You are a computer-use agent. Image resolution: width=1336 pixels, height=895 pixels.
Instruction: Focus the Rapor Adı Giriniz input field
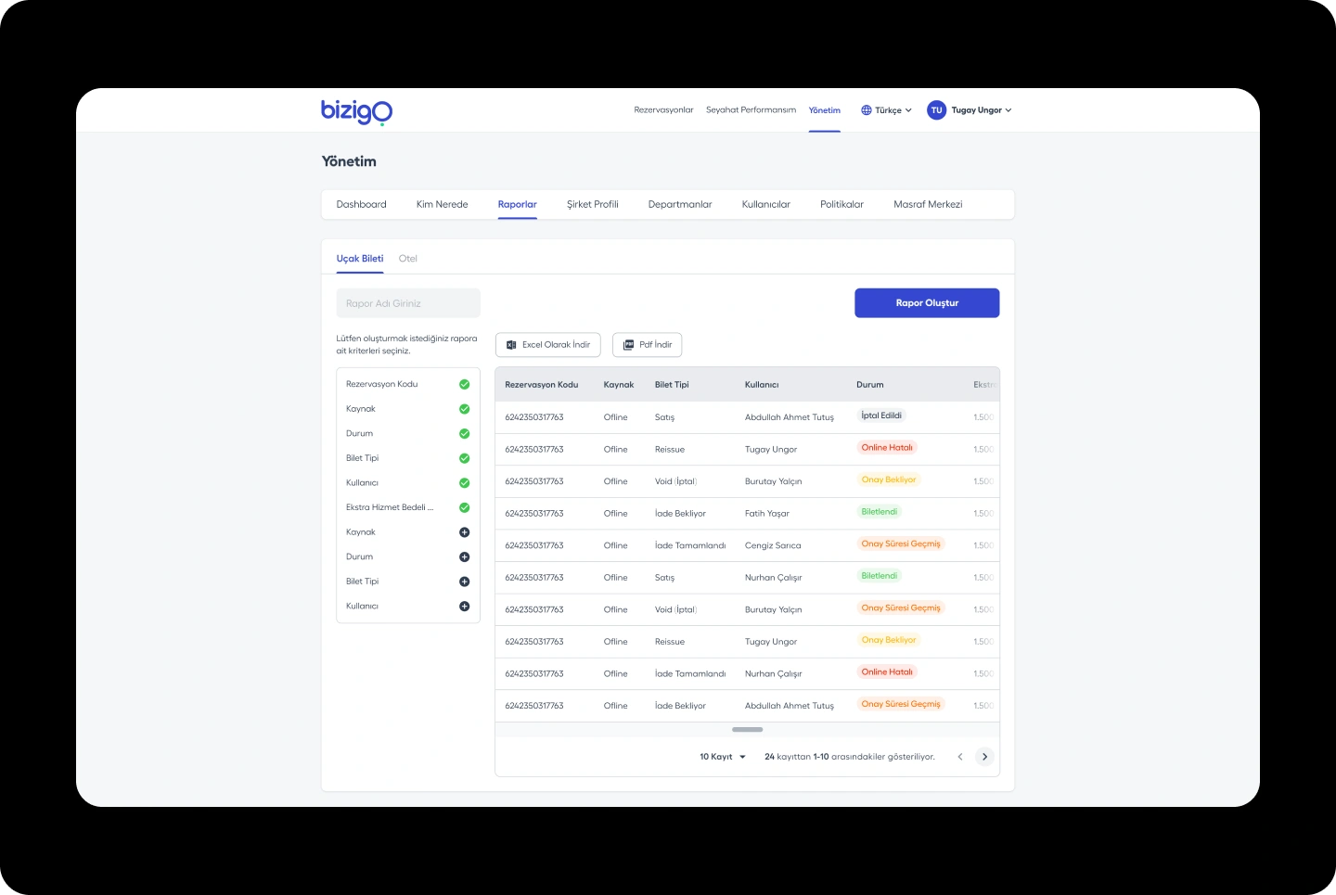(408, 303)
